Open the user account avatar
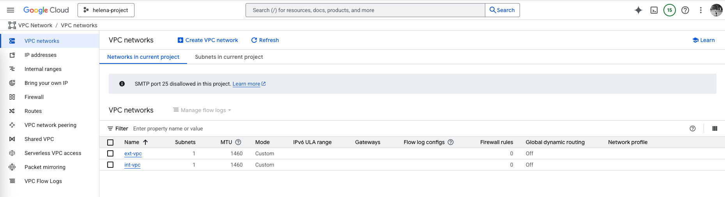Image resolution: width=725 pixels, height=197 pixels. point(716,10)
